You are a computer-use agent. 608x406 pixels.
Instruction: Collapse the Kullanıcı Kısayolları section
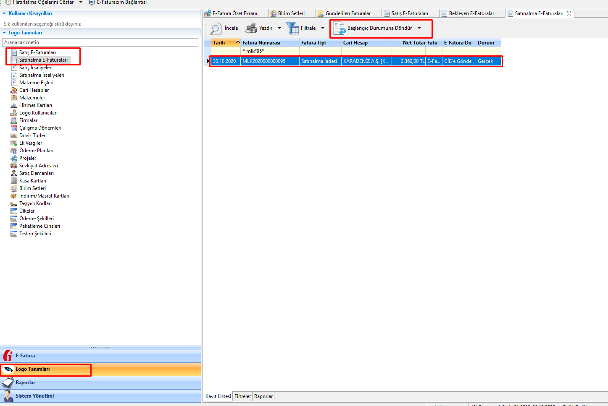(x=4, y=13)
